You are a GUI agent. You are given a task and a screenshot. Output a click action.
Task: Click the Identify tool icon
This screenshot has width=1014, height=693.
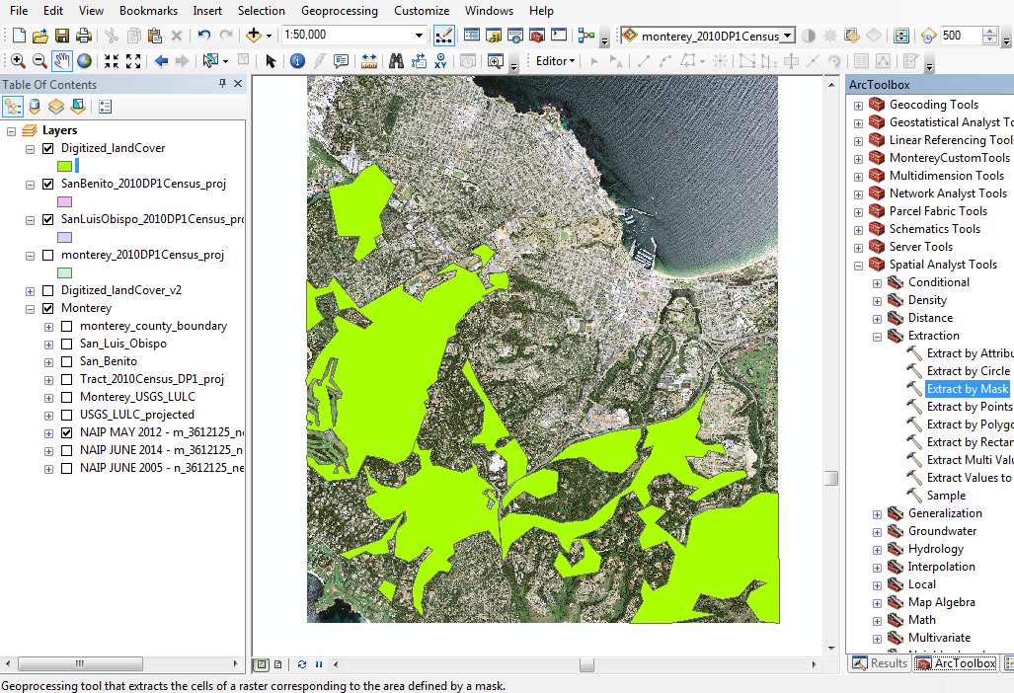[x=298, y=60]
